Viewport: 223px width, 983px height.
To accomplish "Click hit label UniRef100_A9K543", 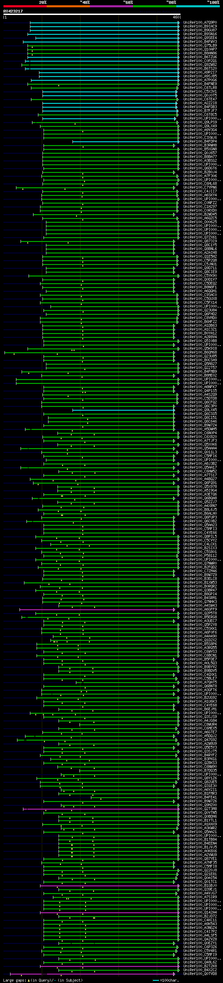I will [x=200, y=924].
